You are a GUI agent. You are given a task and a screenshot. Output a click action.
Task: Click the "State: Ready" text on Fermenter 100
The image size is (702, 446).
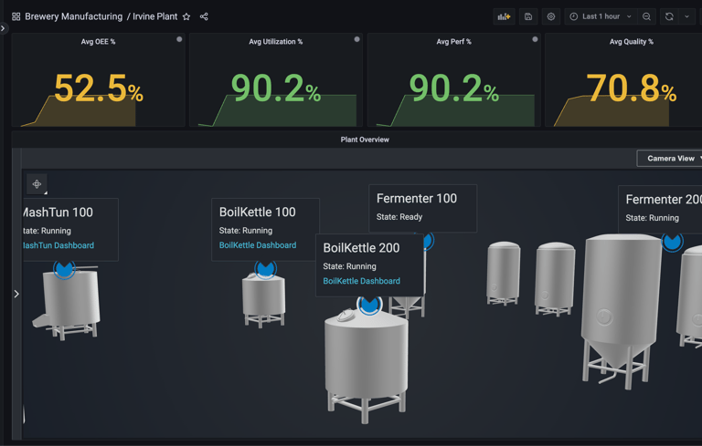pos(399,217)
